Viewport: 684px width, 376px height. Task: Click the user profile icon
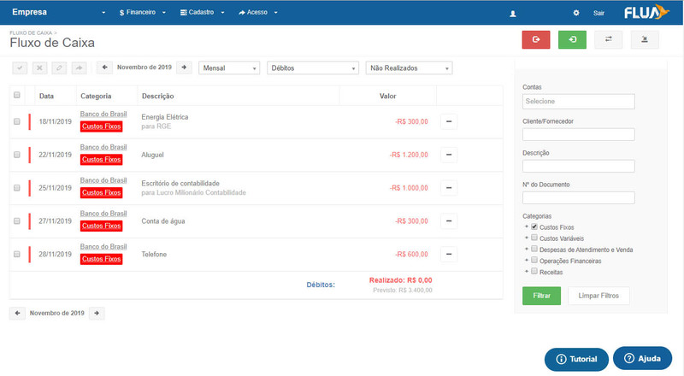(x=512, y=14)
